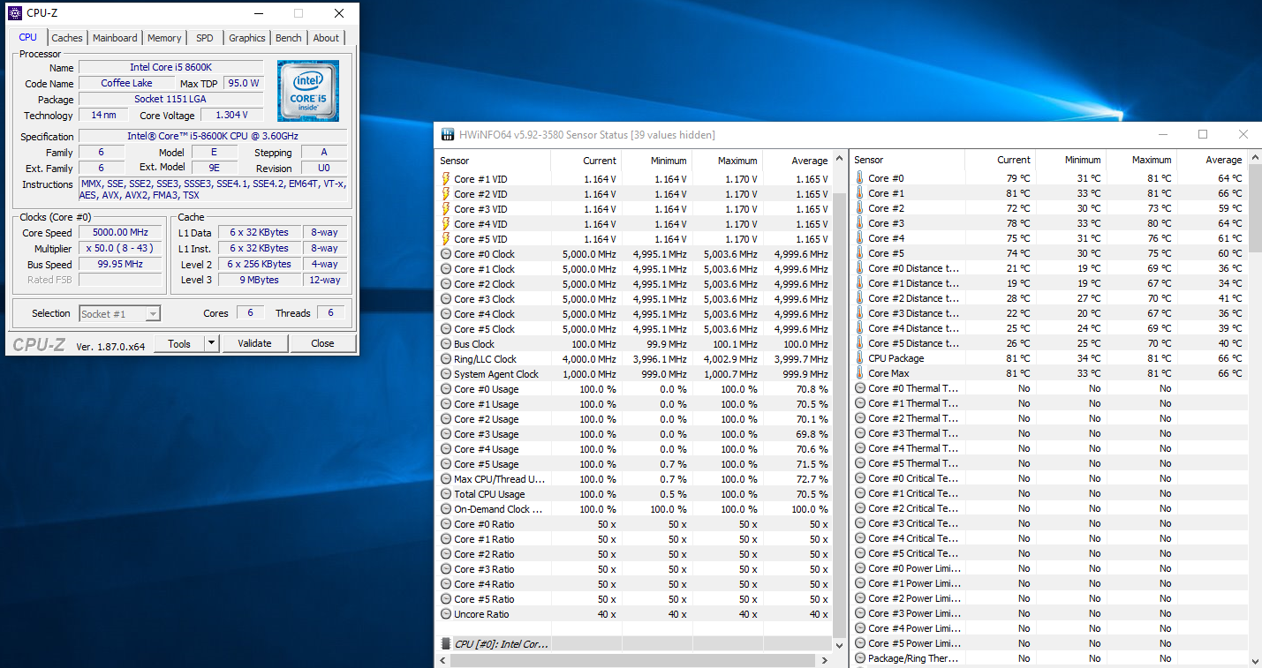This screenshot has width=1262, height=668.
Task: Click the icon beside Uncore Ratio
Action: coord(446,614)
